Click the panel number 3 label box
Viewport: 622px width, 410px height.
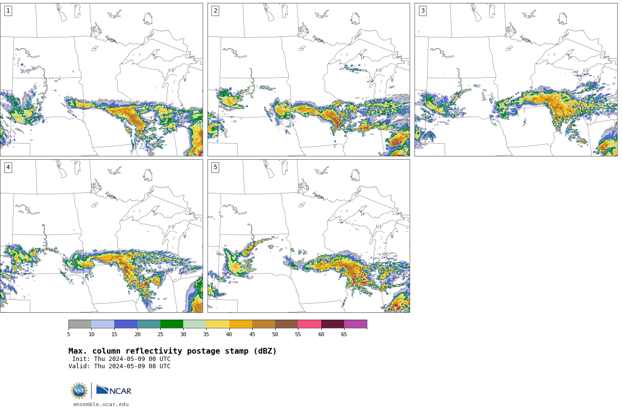pyautogui.click(x=422, y=11)
